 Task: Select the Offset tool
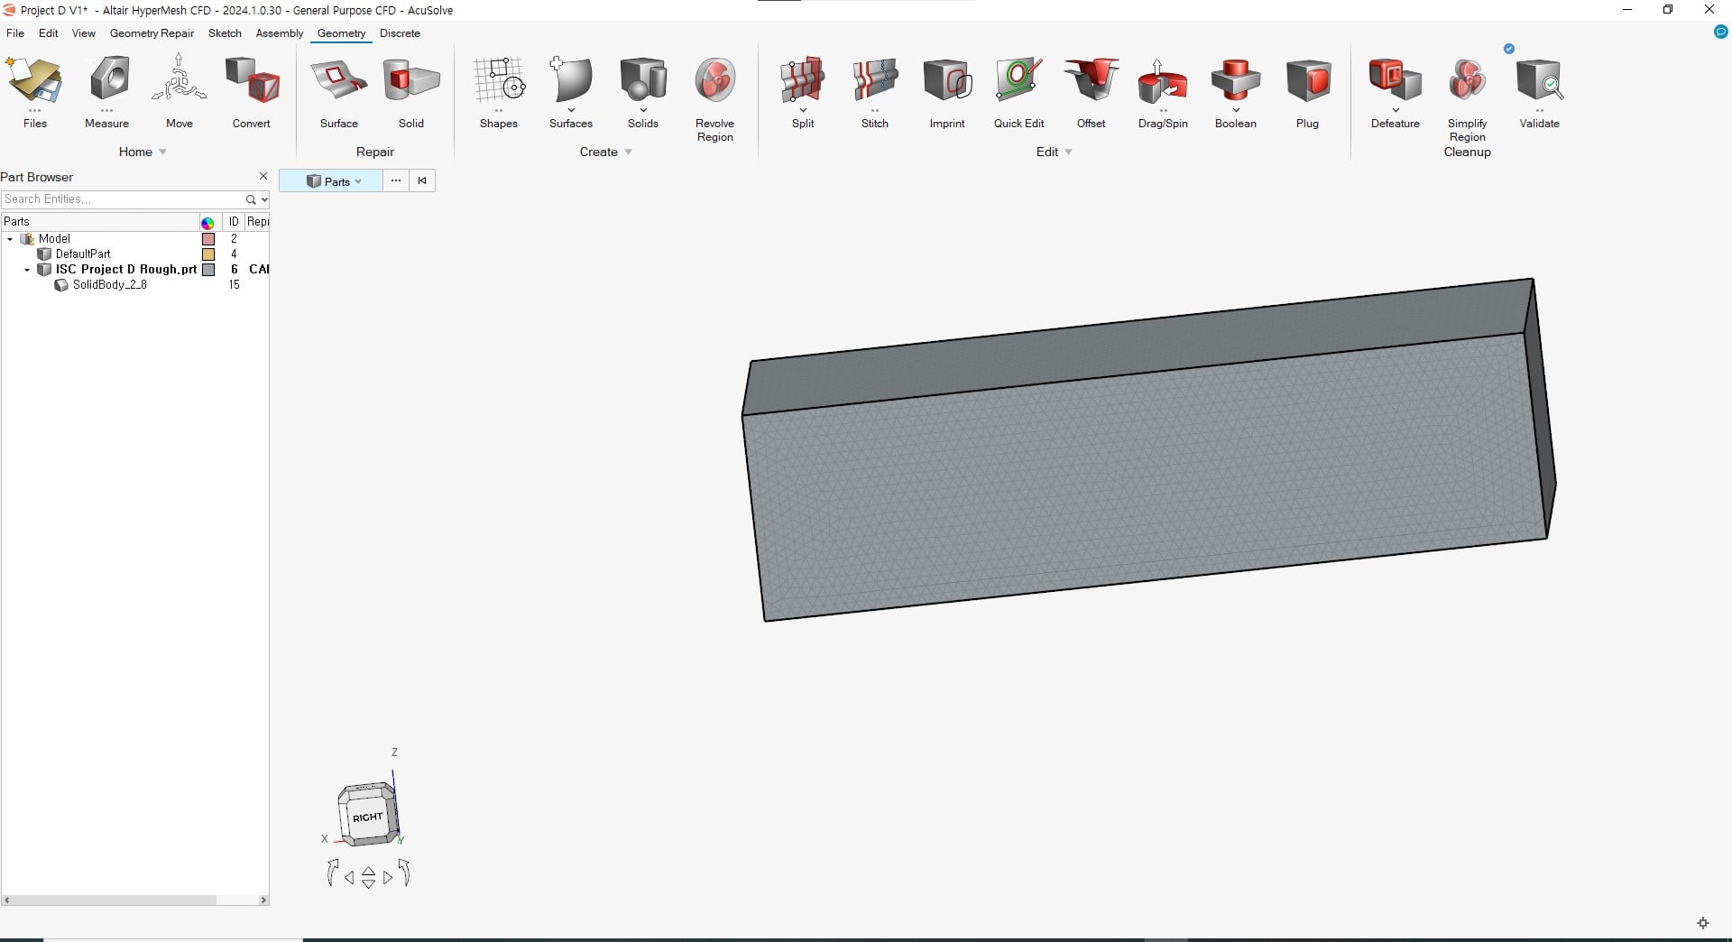point(1091,90)
